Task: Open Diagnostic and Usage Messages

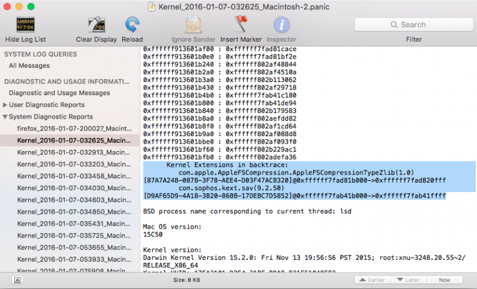Action: point(59,93)
